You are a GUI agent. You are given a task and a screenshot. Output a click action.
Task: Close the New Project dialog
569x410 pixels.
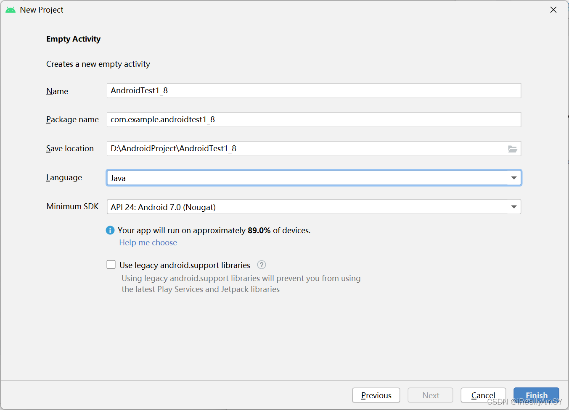553,10
